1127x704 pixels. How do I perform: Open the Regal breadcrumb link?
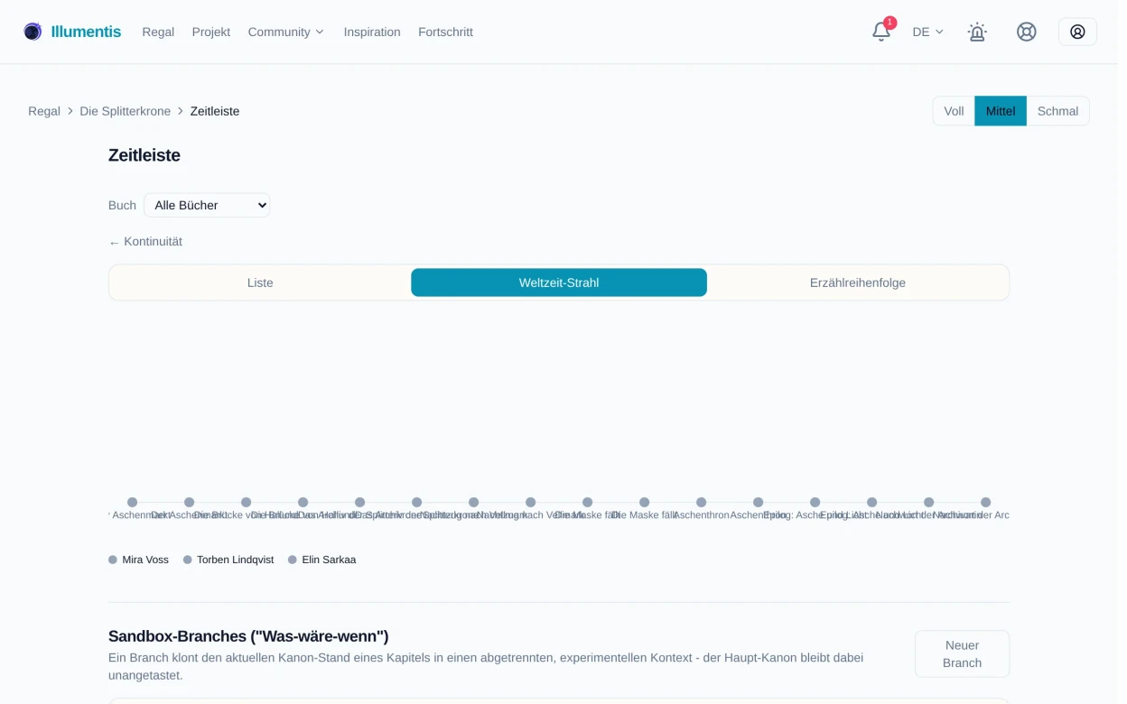pos(44,111)
